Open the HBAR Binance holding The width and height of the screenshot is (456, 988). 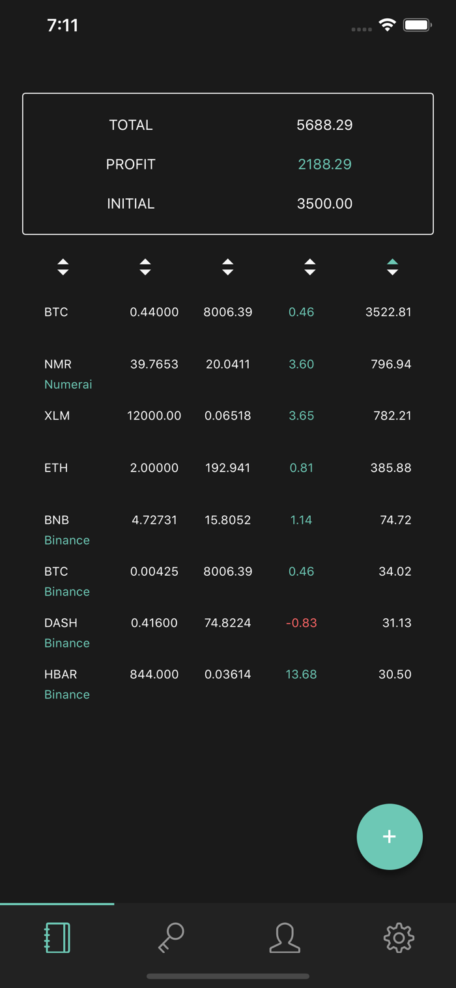pos(228,684)
